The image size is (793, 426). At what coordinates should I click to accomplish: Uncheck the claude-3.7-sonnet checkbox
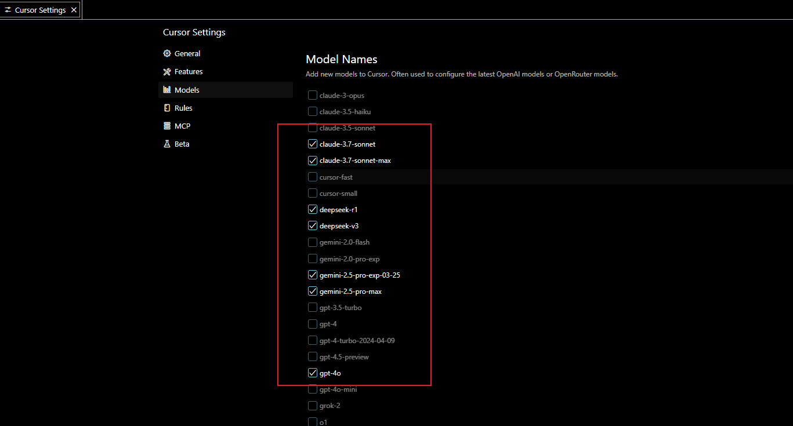(313, 144)
